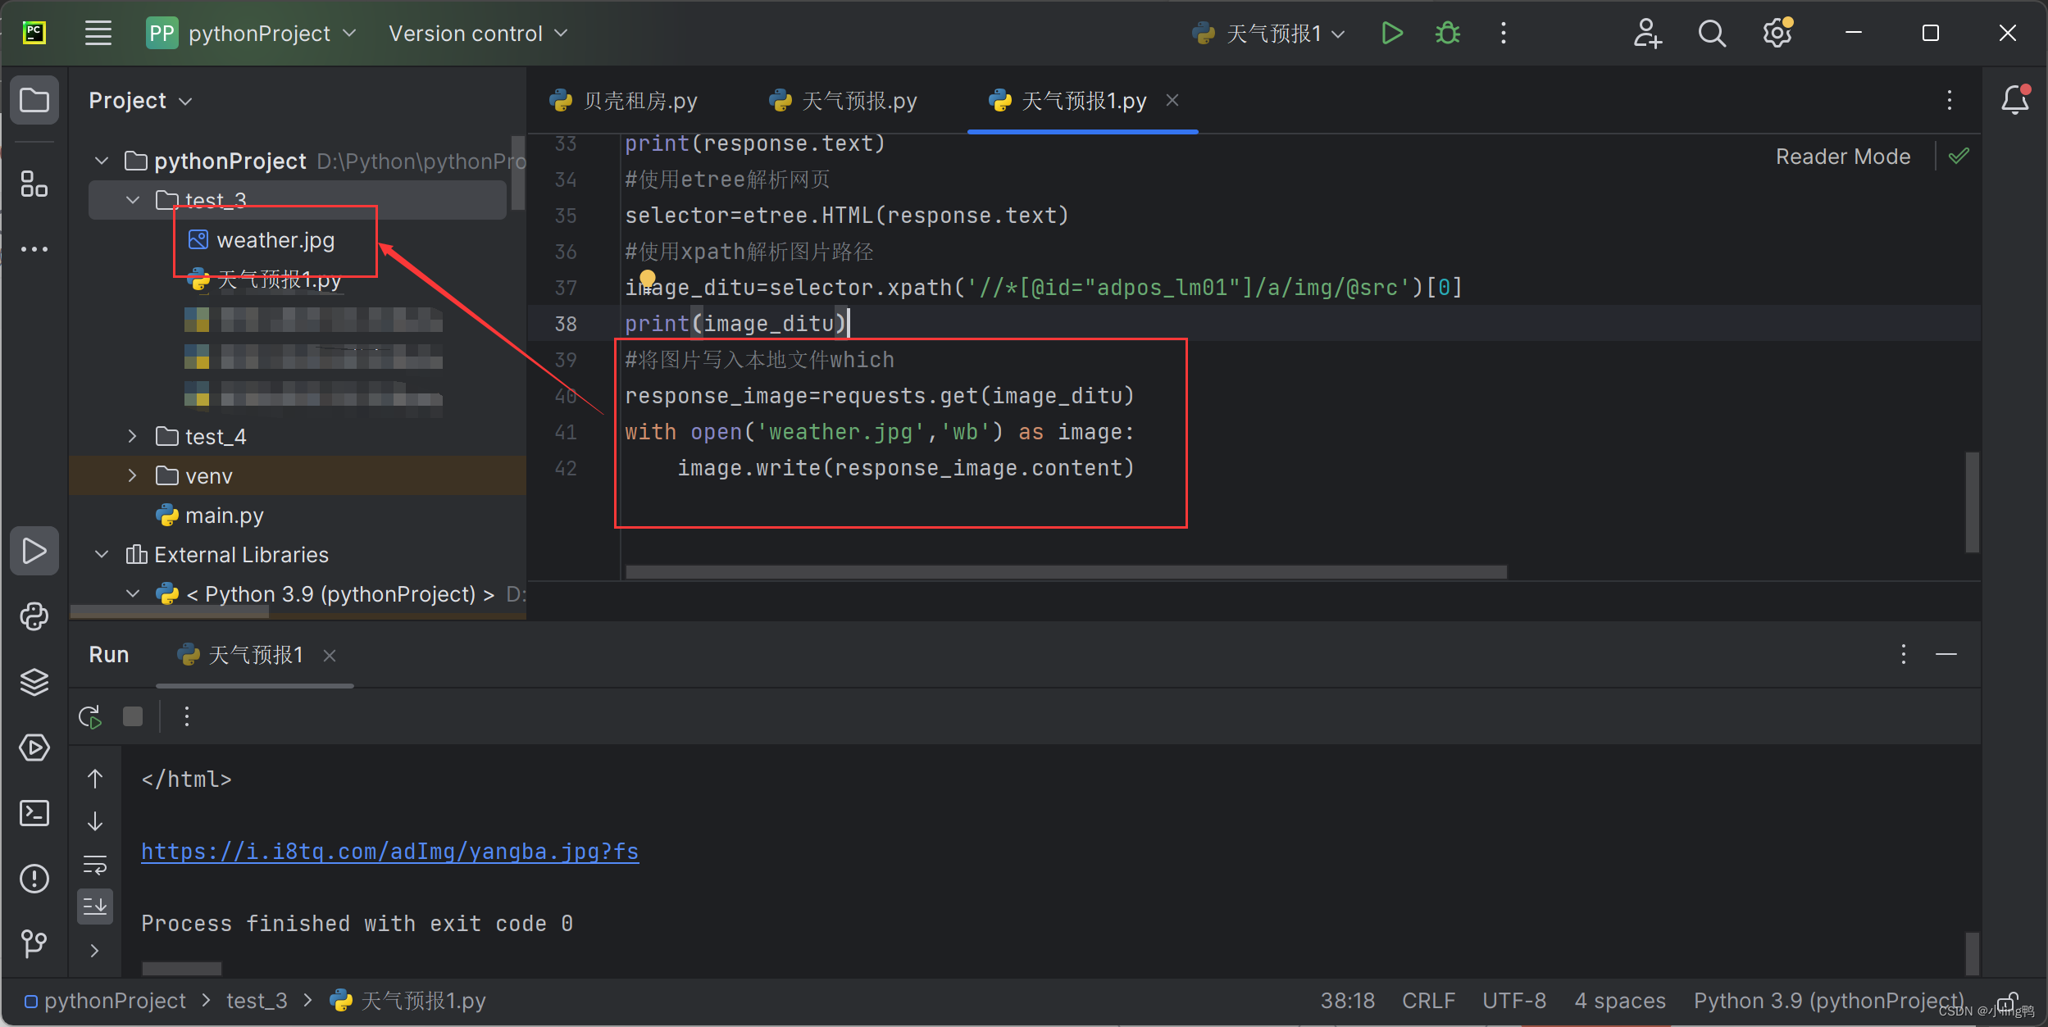This screenshot has height=1027, width=2048.
Task: Collapse the venv folder
Action: pyautogui.click(x=133, y=475)
